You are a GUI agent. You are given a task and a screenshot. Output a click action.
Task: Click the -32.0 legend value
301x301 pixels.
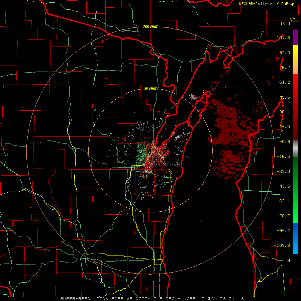283,172
